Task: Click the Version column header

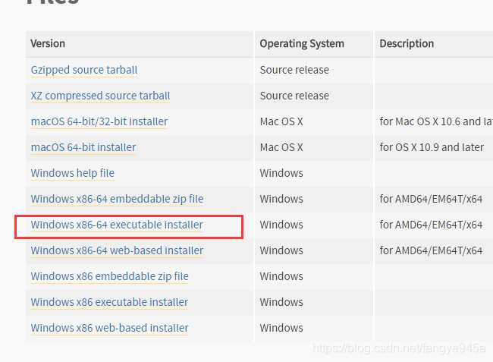Action: [x=48, y=43]
